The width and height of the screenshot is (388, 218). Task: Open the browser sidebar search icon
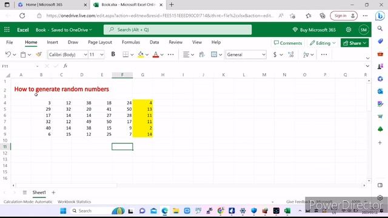coord(380,28)
